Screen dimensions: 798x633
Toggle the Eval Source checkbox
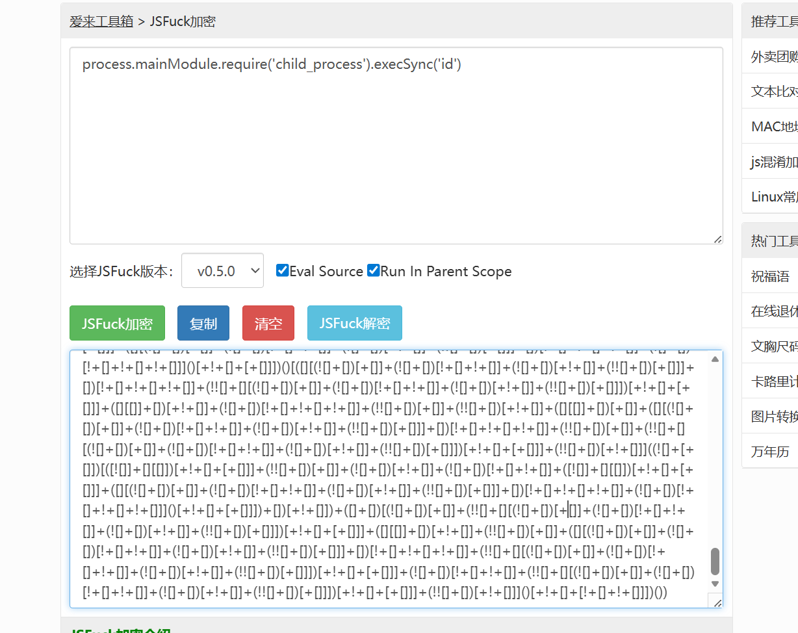(x=282, y=270)
